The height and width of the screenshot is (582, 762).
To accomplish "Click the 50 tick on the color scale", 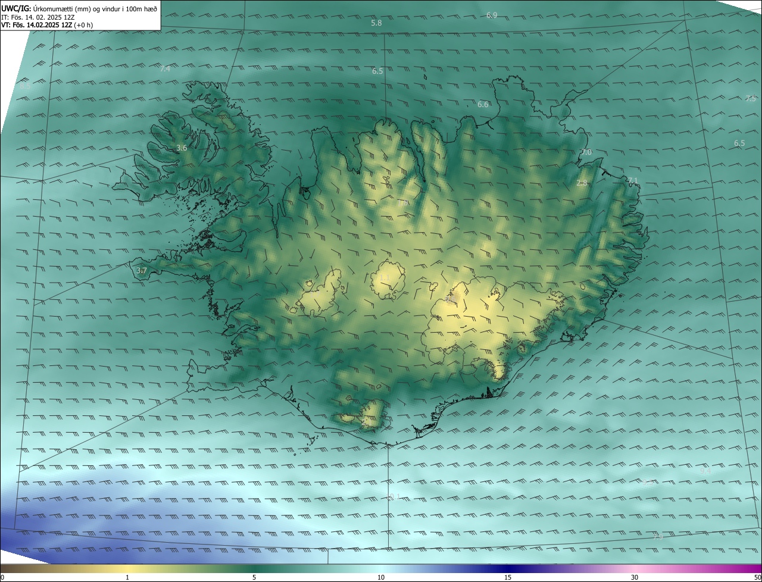I will (x=757, y=577).
